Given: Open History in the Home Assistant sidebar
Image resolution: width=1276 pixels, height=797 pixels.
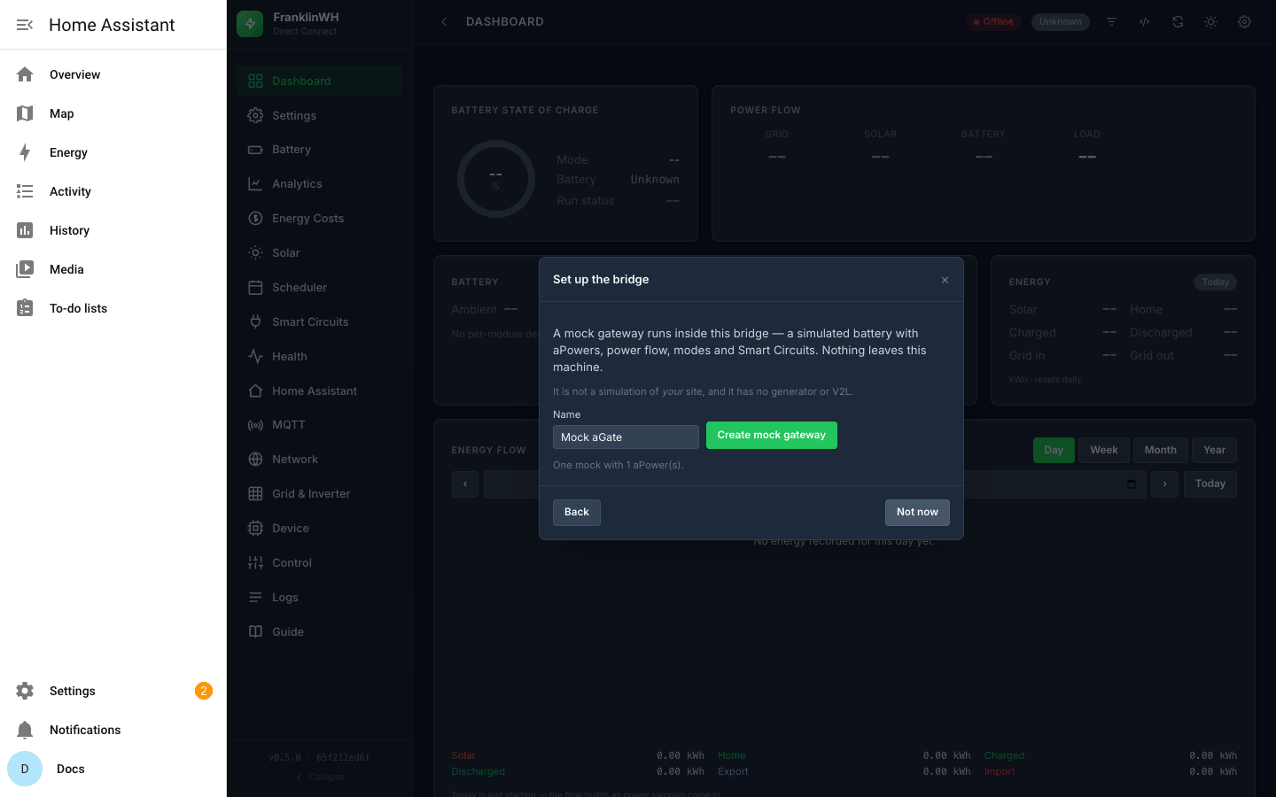Looking at the screenshot, I should (113, 230).
